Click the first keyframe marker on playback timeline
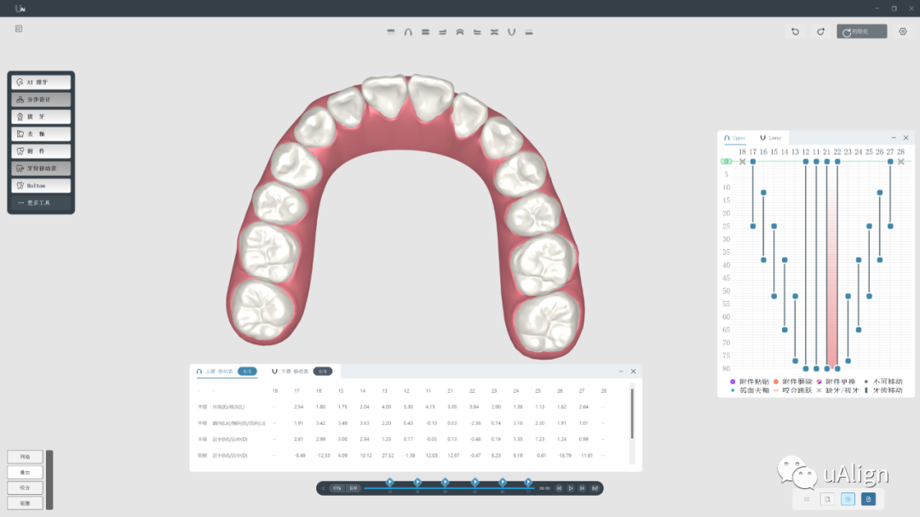 coord(389,482)
